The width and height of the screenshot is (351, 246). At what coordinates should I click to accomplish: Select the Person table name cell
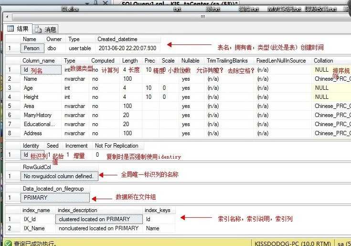point(32,48)
